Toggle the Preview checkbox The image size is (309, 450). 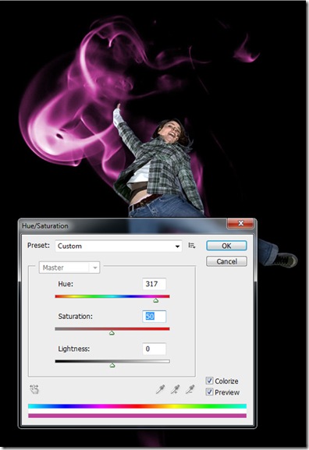click(209, 392)
